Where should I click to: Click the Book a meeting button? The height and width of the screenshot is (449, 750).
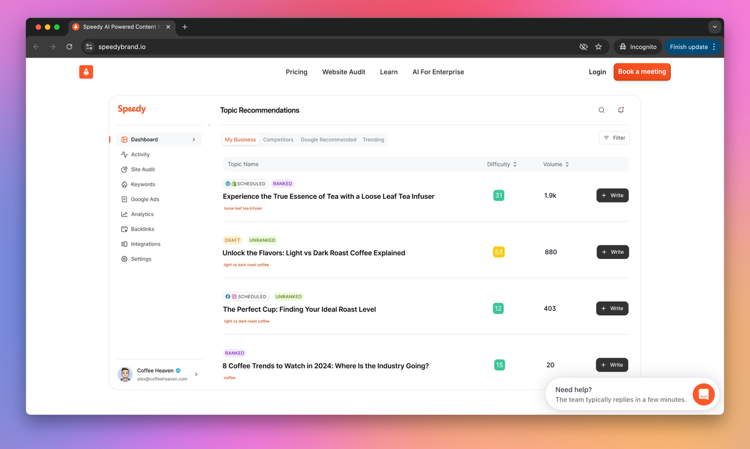[642, 72]
